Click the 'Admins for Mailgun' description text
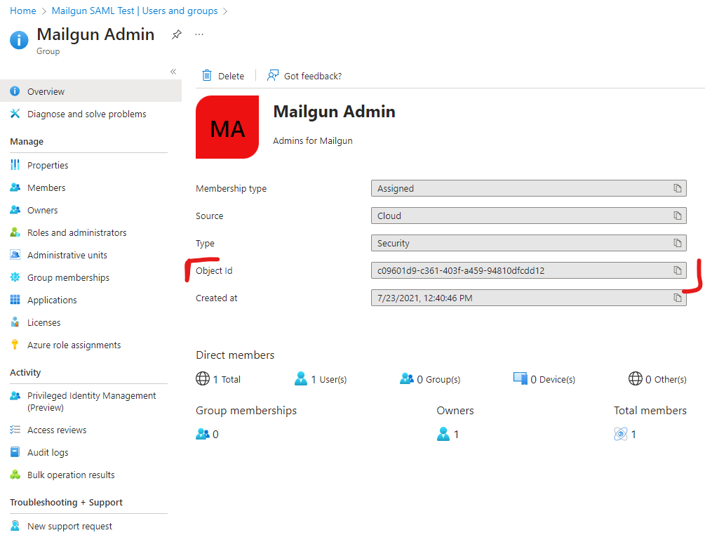The width and height of the screenshot is (705, 535). click(312, 141)
